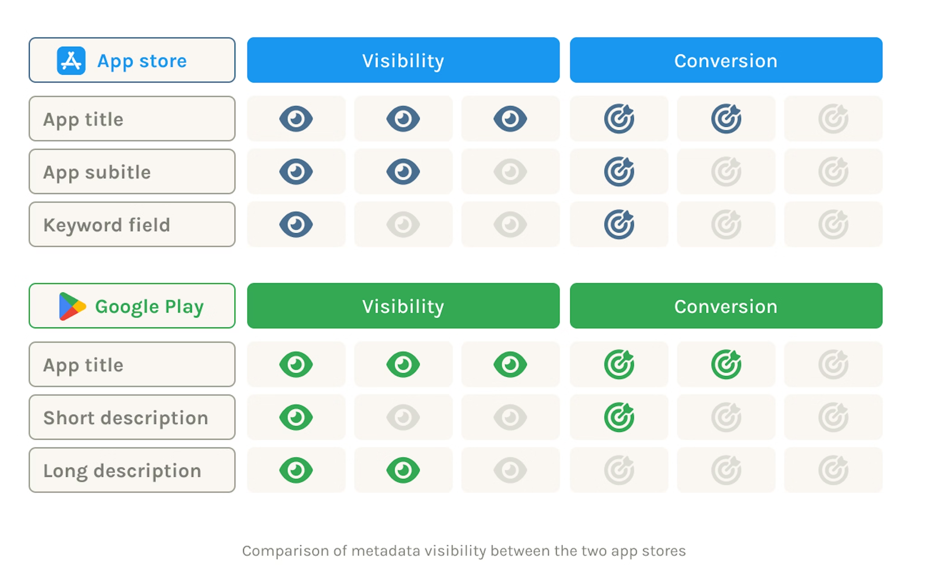Viewport: 927px width, 580px height.
Task: Select the green target icon in Short description row
Action: [x=619, y=417]
